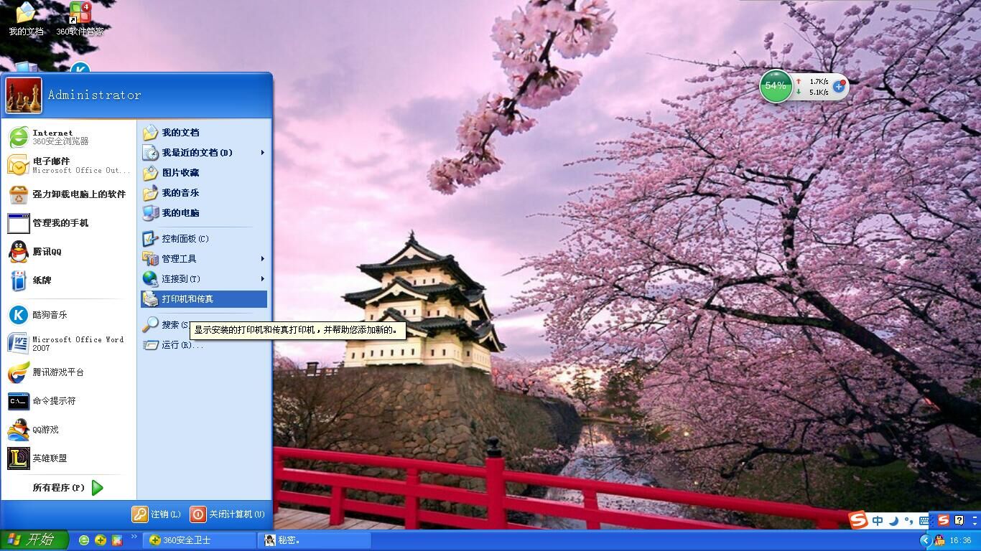This screenshot has height=551, width=981.
Task: Switch to 秘密。 taskbar window
Action: click(x=315, y=540)
